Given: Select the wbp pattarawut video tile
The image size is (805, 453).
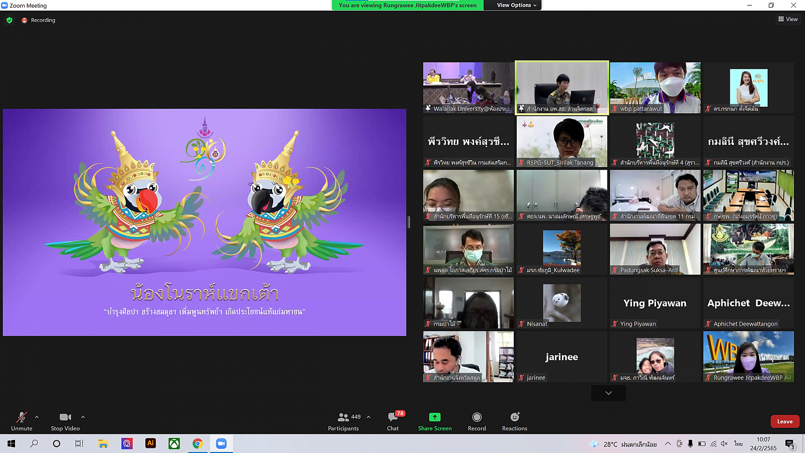Looking at the screenshot, I should click(655, 88).
